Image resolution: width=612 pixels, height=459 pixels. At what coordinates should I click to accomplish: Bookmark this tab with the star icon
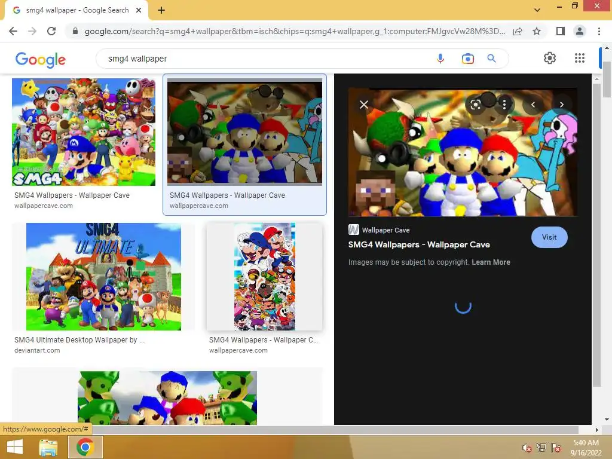pyautogui.click(x=537, y=31)
